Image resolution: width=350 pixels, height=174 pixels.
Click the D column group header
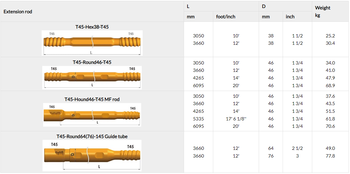(263, 6)
